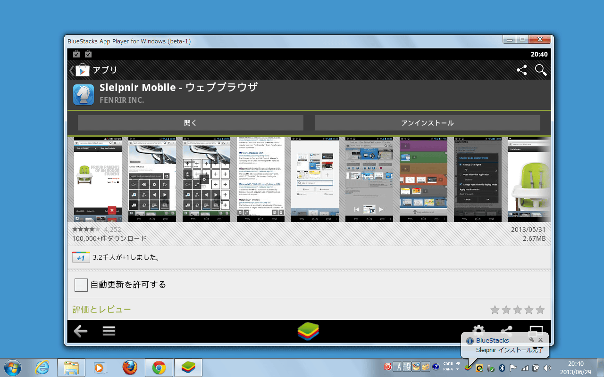Screen dimensions: 604x377
Task: Open the BlueStacks bottom menu icon
Action: click(109, 331)
